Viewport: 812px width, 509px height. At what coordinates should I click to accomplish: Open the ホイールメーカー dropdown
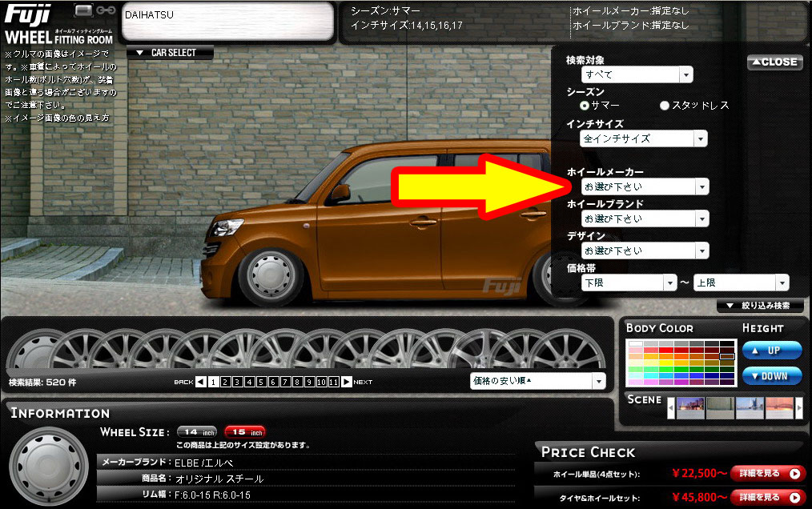tap(645, 186)
